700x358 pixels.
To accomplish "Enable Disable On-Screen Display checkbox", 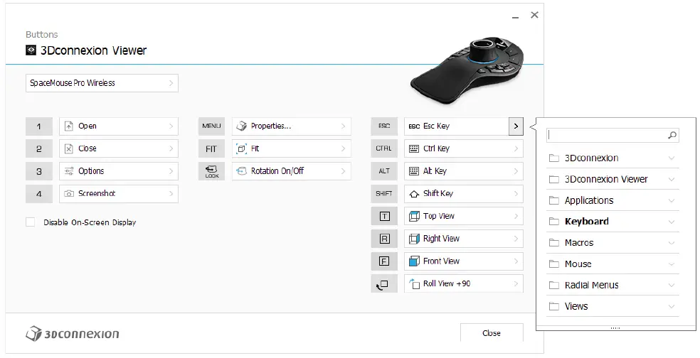I will point(31,222).
